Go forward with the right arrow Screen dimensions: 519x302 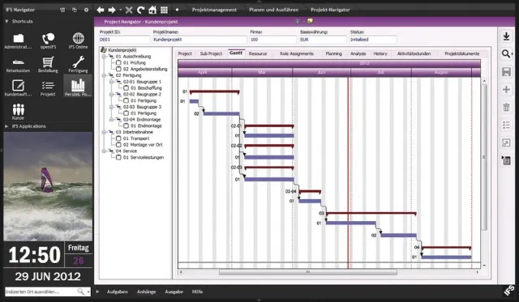[x=112, y=10]
